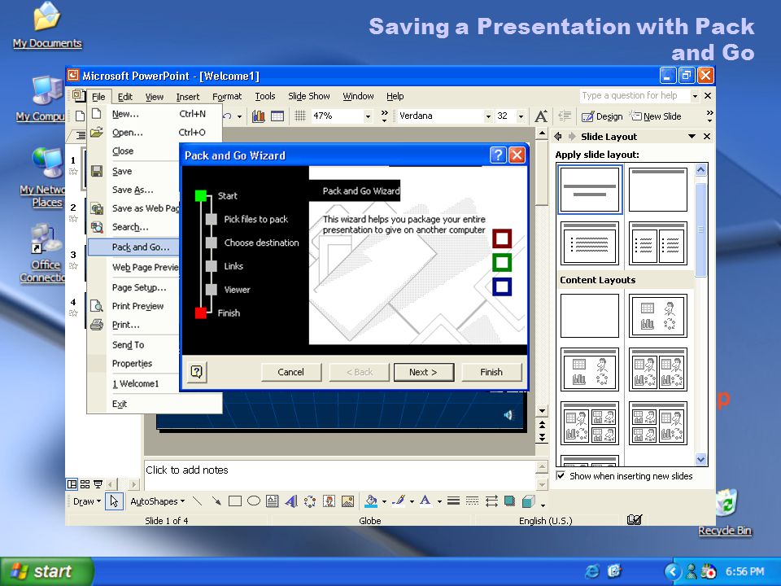
Task: Select the Arrow drawing tool
Action: coord(216,501)
